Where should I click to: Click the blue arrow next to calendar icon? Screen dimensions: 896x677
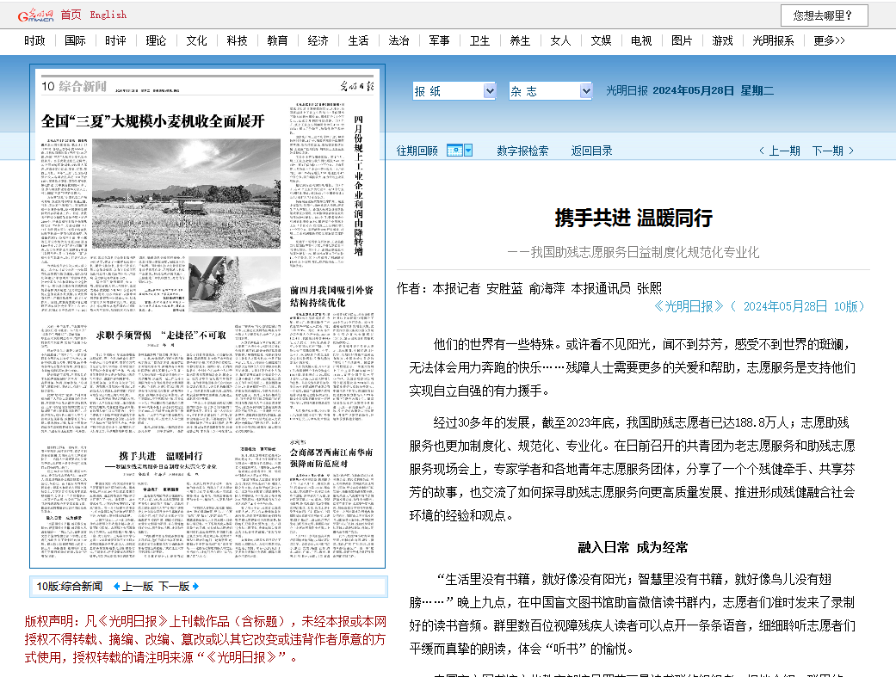pos(468,151)
